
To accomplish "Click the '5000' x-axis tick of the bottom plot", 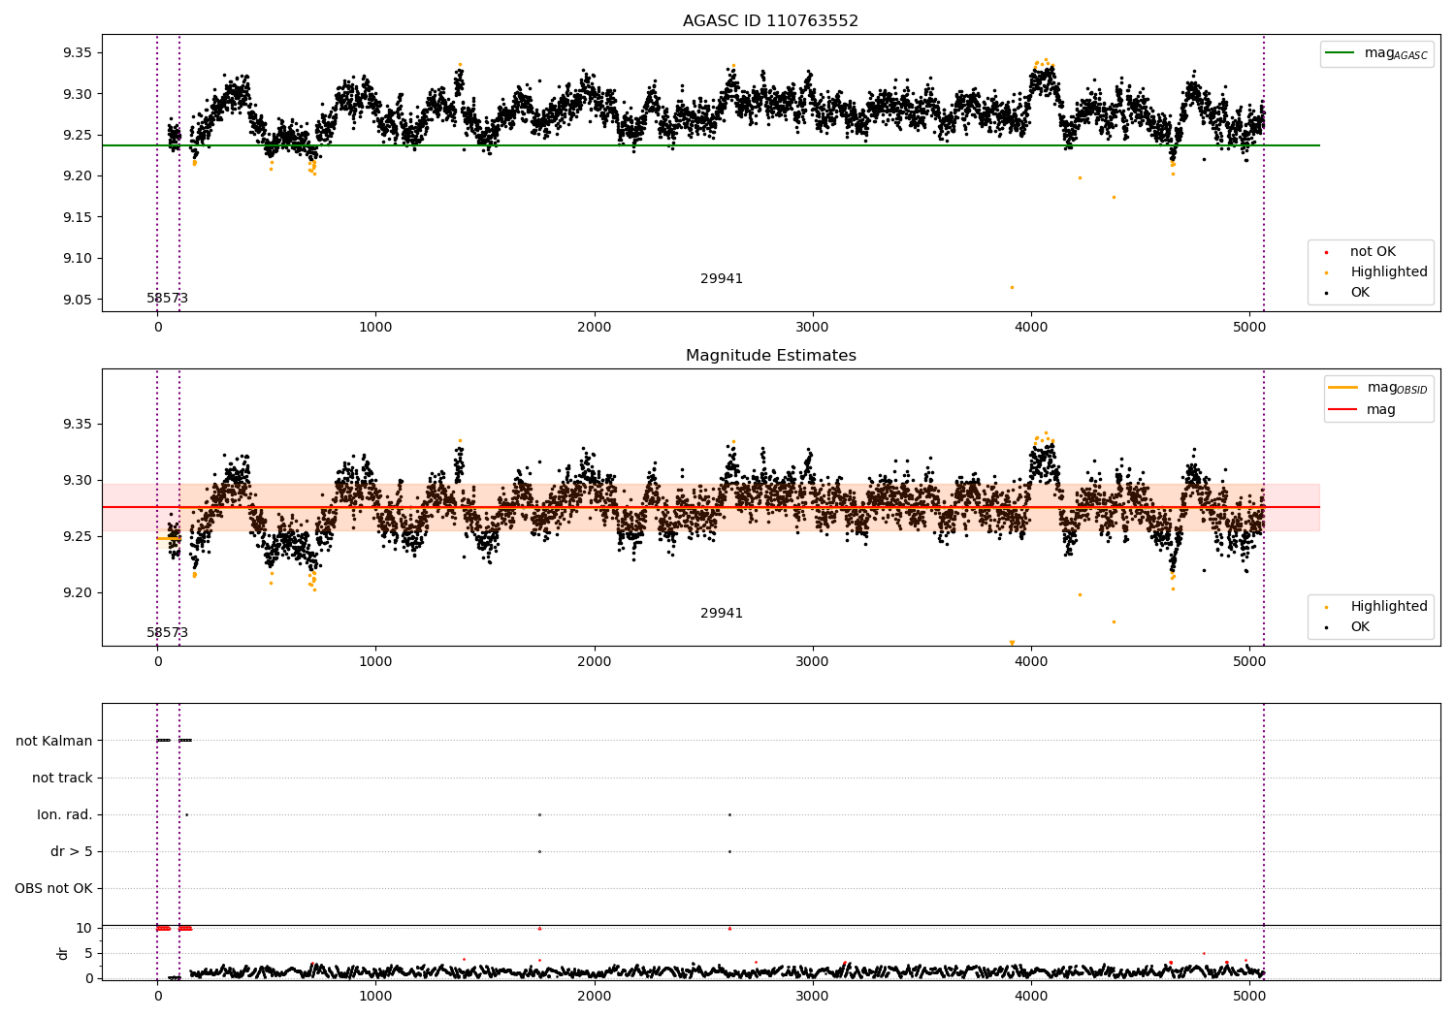I will [x=1249, y=996].
